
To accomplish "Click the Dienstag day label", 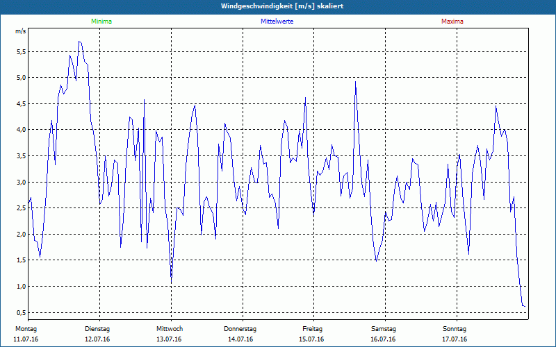I will click(x=97, y=329).
